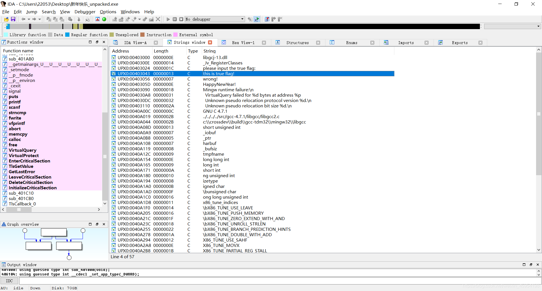The height and width of the screenshot is (291, 542).
Task: Click the IDC button
Action: pos(9,281)
